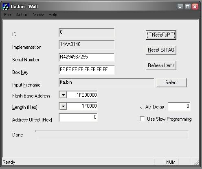
Task: Maximize the fta.bin - Wall window
Action: (188, 6)
